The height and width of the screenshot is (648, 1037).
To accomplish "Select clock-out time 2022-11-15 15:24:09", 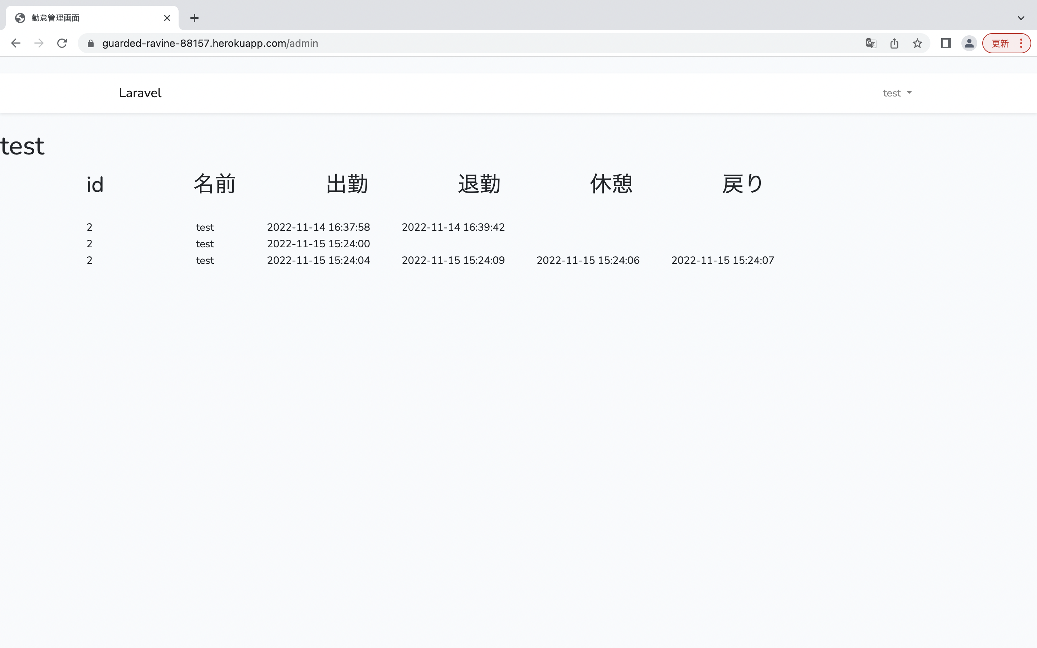I will (x=453, y=261).
